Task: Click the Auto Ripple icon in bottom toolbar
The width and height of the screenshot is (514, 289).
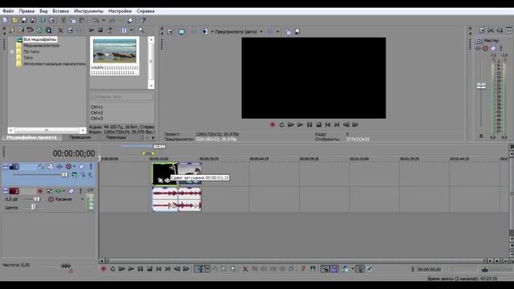Action: pos(345,269)
